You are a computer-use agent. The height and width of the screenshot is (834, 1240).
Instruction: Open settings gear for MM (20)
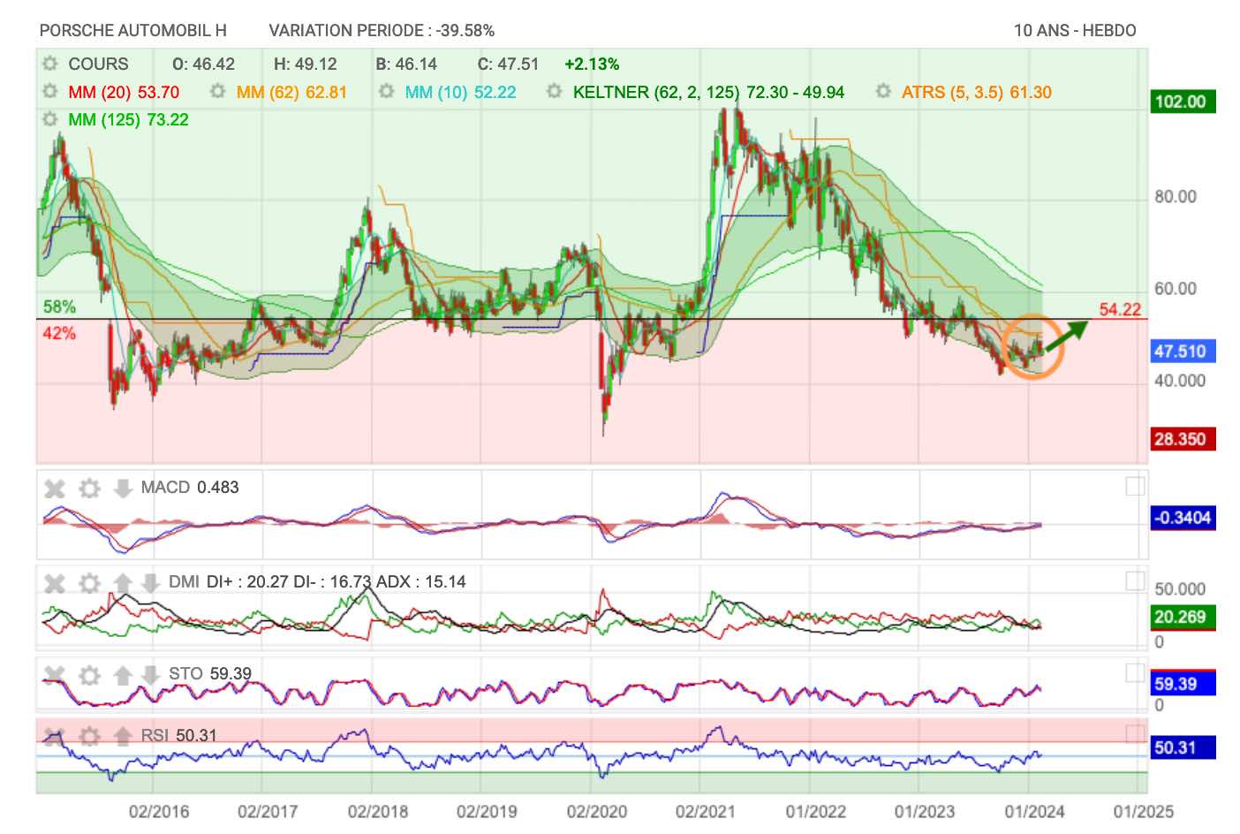tap(50, 92)
